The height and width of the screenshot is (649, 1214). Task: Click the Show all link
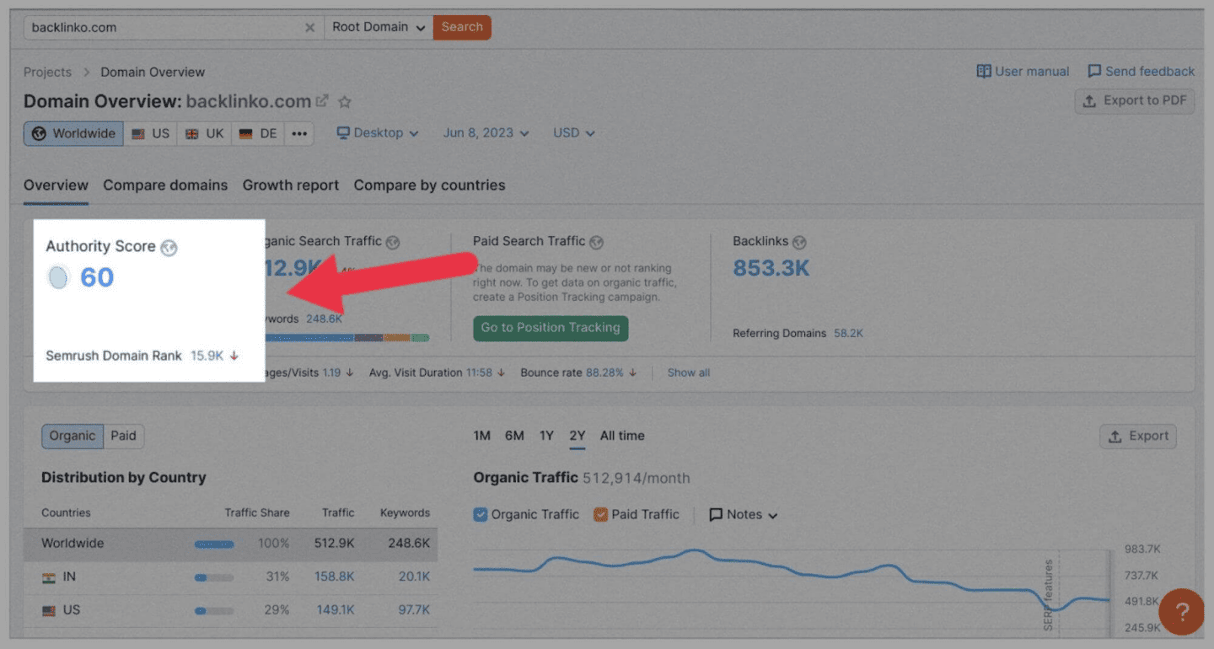pyautogui.click(x=688, y=372)
